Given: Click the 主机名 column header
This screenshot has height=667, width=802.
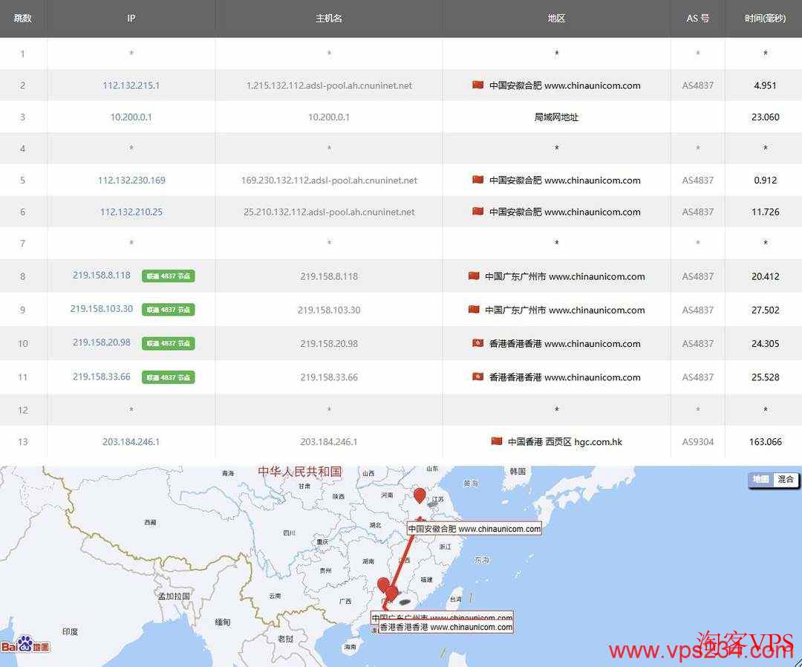Looking at the screenshot, I should (x=329, y=19).
